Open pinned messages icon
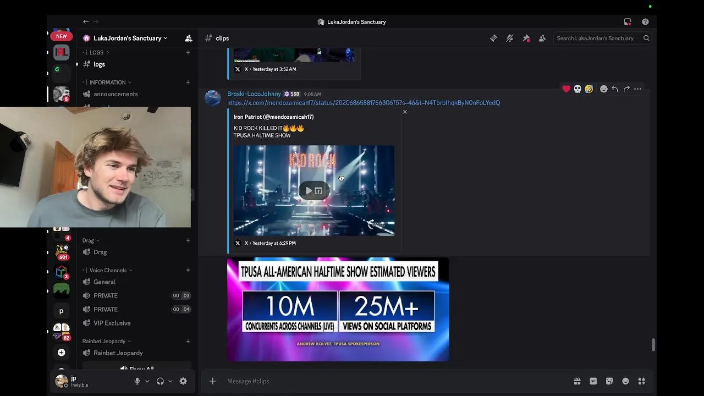The image size is (704, 396). point(526,38)
